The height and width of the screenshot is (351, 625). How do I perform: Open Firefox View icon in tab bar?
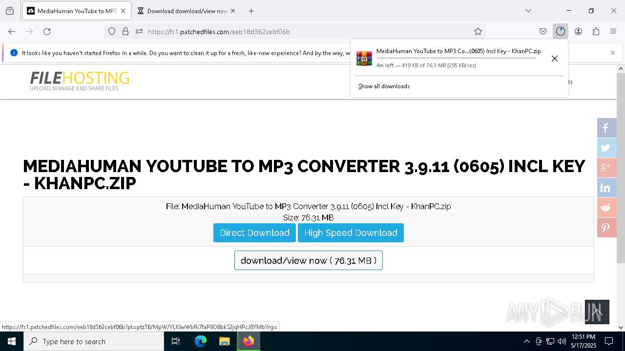coord(10,11)
